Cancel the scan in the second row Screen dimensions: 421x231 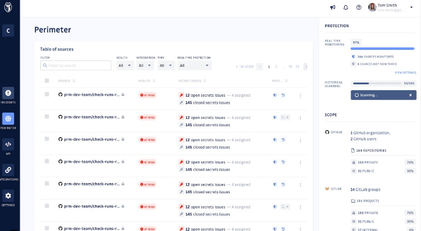(x=287, y=117)
